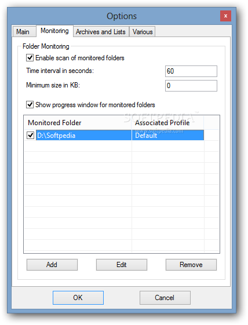The width and height of the screenshot is (248, 325).
Task: Click the Minimum size in KB field
Action: pyautogui.click(x=191, y=86)
